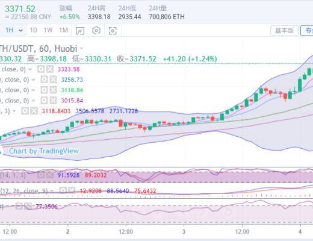Open settings for Bollinger indicator 3118.8403
This screenshot has width=313, height=241.
tap(25, 111)
